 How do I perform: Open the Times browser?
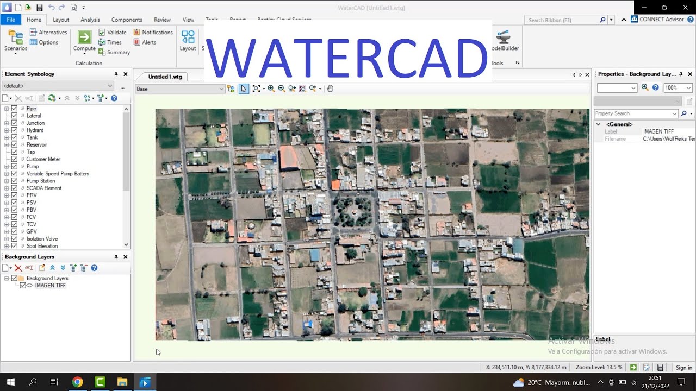pyautogui.click(x=110, y=42)
